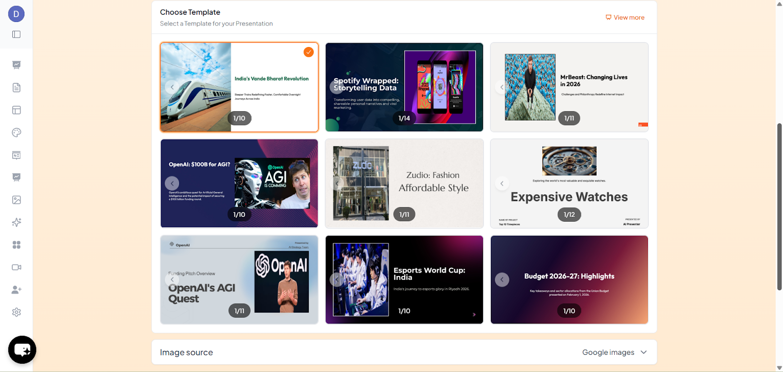Open the settings gear icon in sidebar
Viewport: 783px width, 372px height.
click(x=16, y=312)
